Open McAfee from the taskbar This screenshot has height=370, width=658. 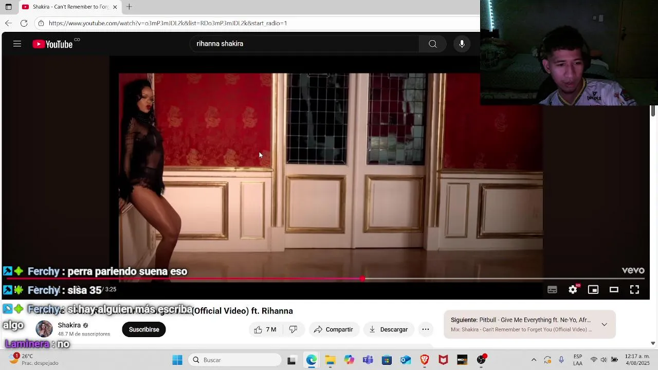(x=443, y=360)
